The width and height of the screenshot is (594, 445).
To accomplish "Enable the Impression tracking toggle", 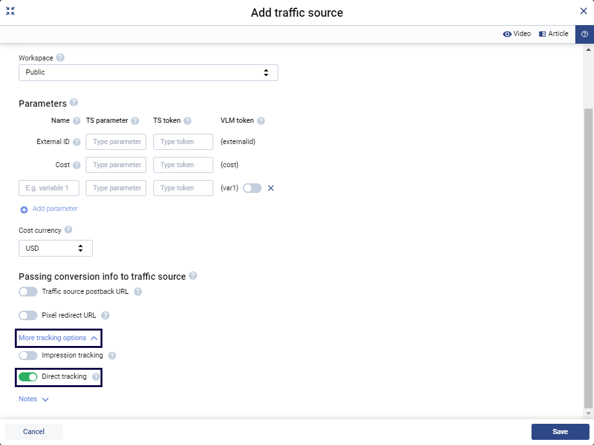I will [x=28, y=356].
